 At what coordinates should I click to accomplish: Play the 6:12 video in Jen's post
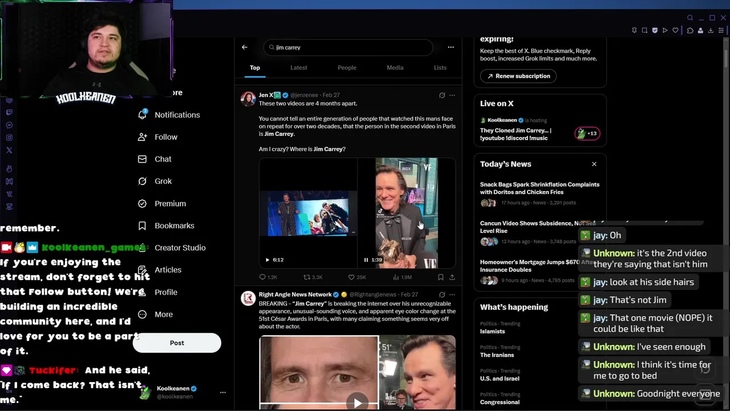267,260
